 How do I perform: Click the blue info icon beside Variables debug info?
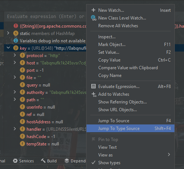point(16,41)
